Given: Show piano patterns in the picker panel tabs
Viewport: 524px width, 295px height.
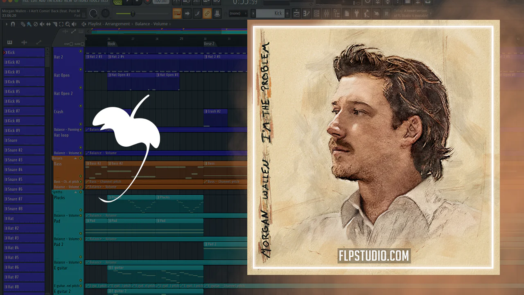Looking at the screenshot, I should (10, 42).
